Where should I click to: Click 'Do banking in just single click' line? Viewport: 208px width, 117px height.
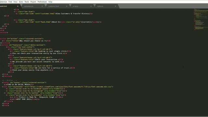point(40,51)
